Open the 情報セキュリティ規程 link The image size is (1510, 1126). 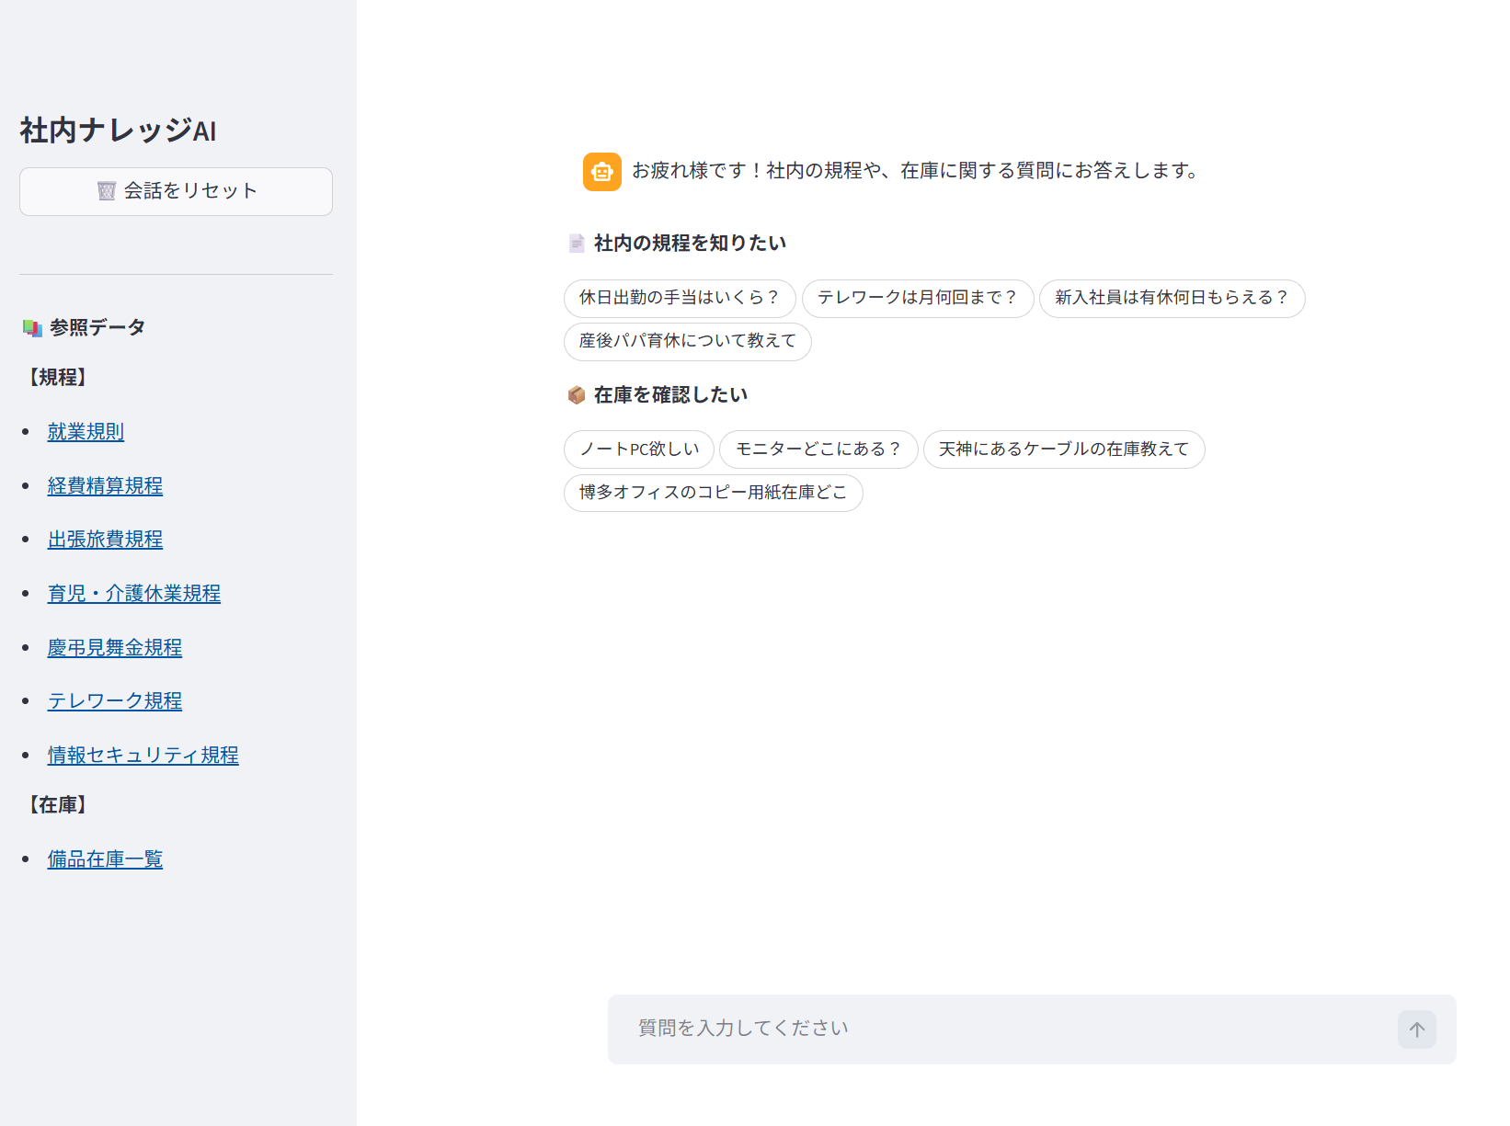coord(143,756)
